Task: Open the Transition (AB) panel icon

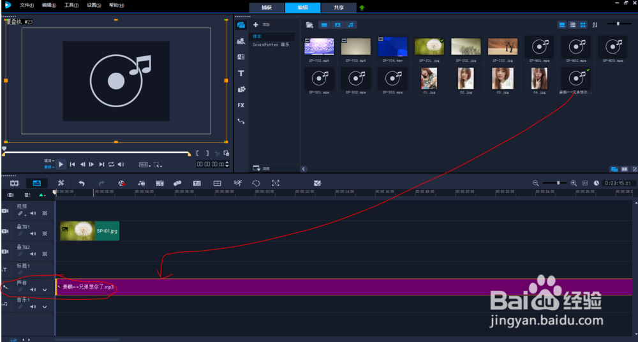Action: click(241, 57)
